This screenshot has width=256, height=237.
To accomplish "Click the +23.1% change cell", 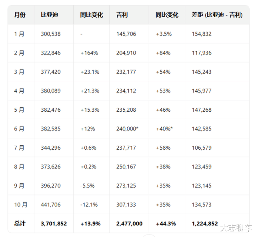I will 90,72.
